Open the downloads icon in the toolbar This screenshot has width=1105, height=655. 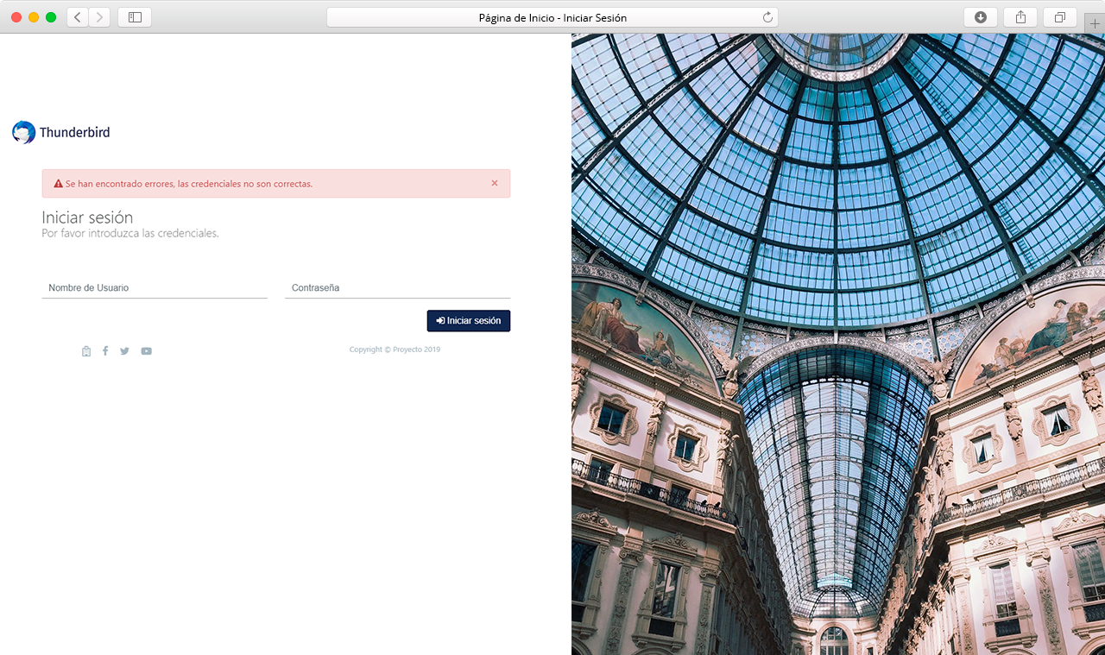(980, 16)
